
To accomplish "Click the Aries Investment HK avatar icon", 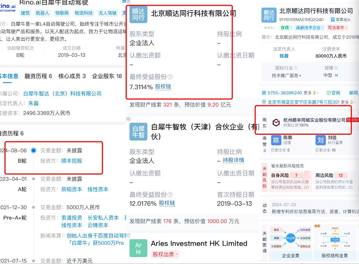I will click(x=138, y=248).
